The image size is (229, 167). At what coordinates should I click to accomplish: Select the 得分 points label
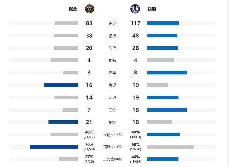[x=112, y=23]
